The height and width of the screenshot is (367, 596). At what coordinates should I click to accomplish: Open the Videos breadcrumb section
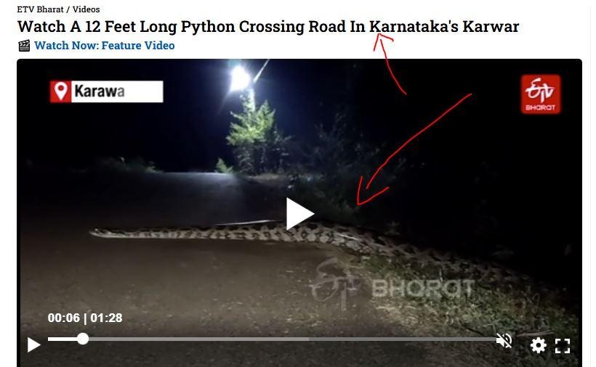pyautogui.click(x=86, y=9)
